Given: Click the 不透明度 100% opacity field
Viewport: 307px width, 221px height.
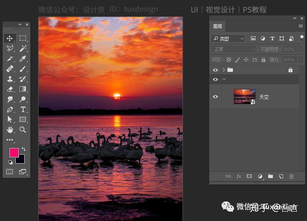Looking at the screenshot, I should (290, 49).
